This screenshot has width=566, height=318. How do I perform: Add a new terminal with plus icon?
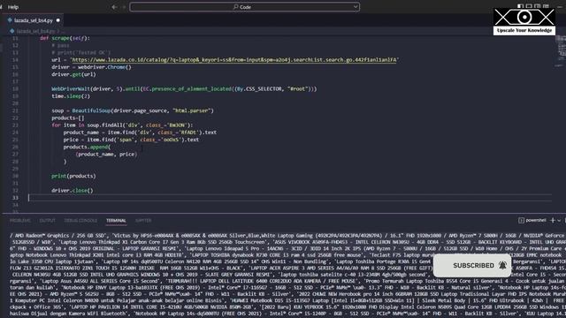pyautogui.click(x=553, y=220)
